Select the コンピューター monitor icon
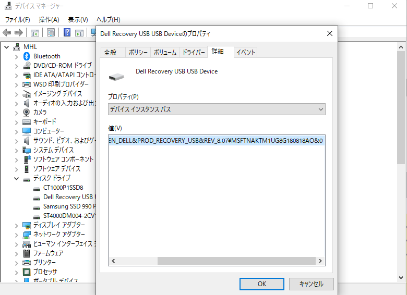 tap(27, 131)
